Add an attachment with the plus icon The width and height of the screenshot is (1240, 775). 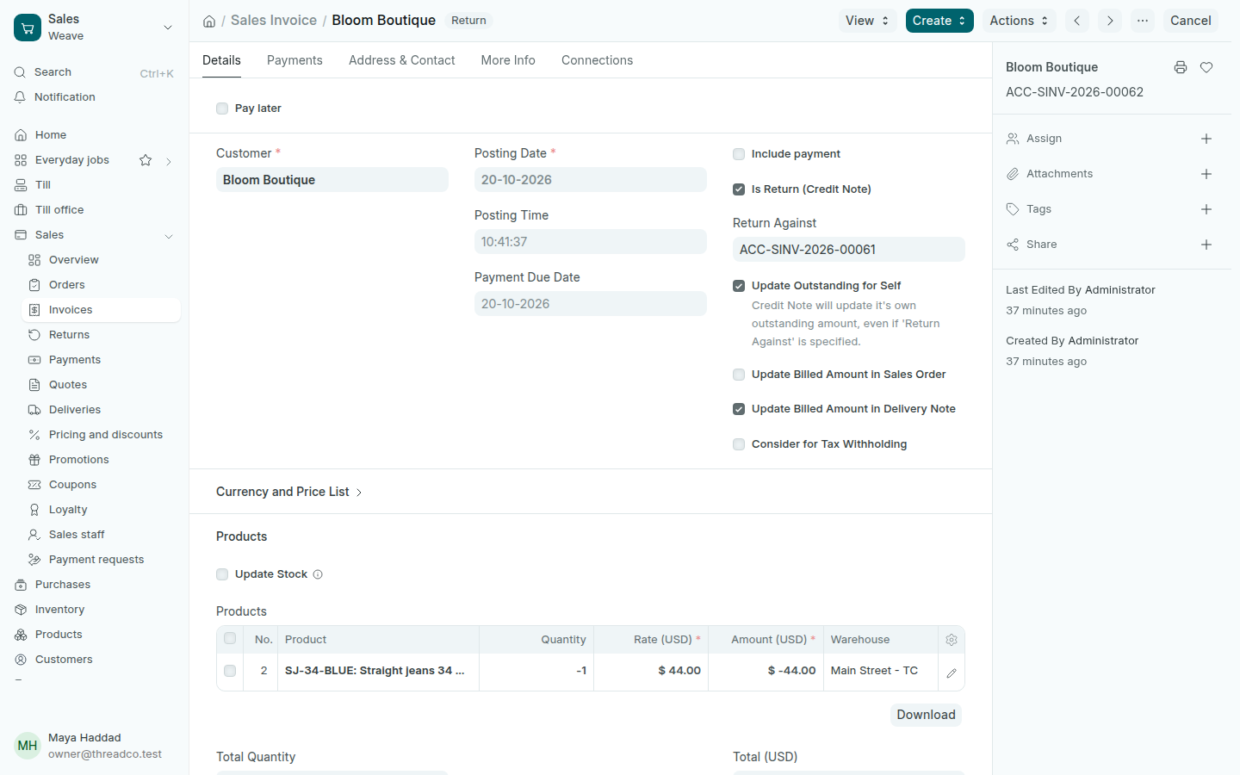click(1206, 174)
